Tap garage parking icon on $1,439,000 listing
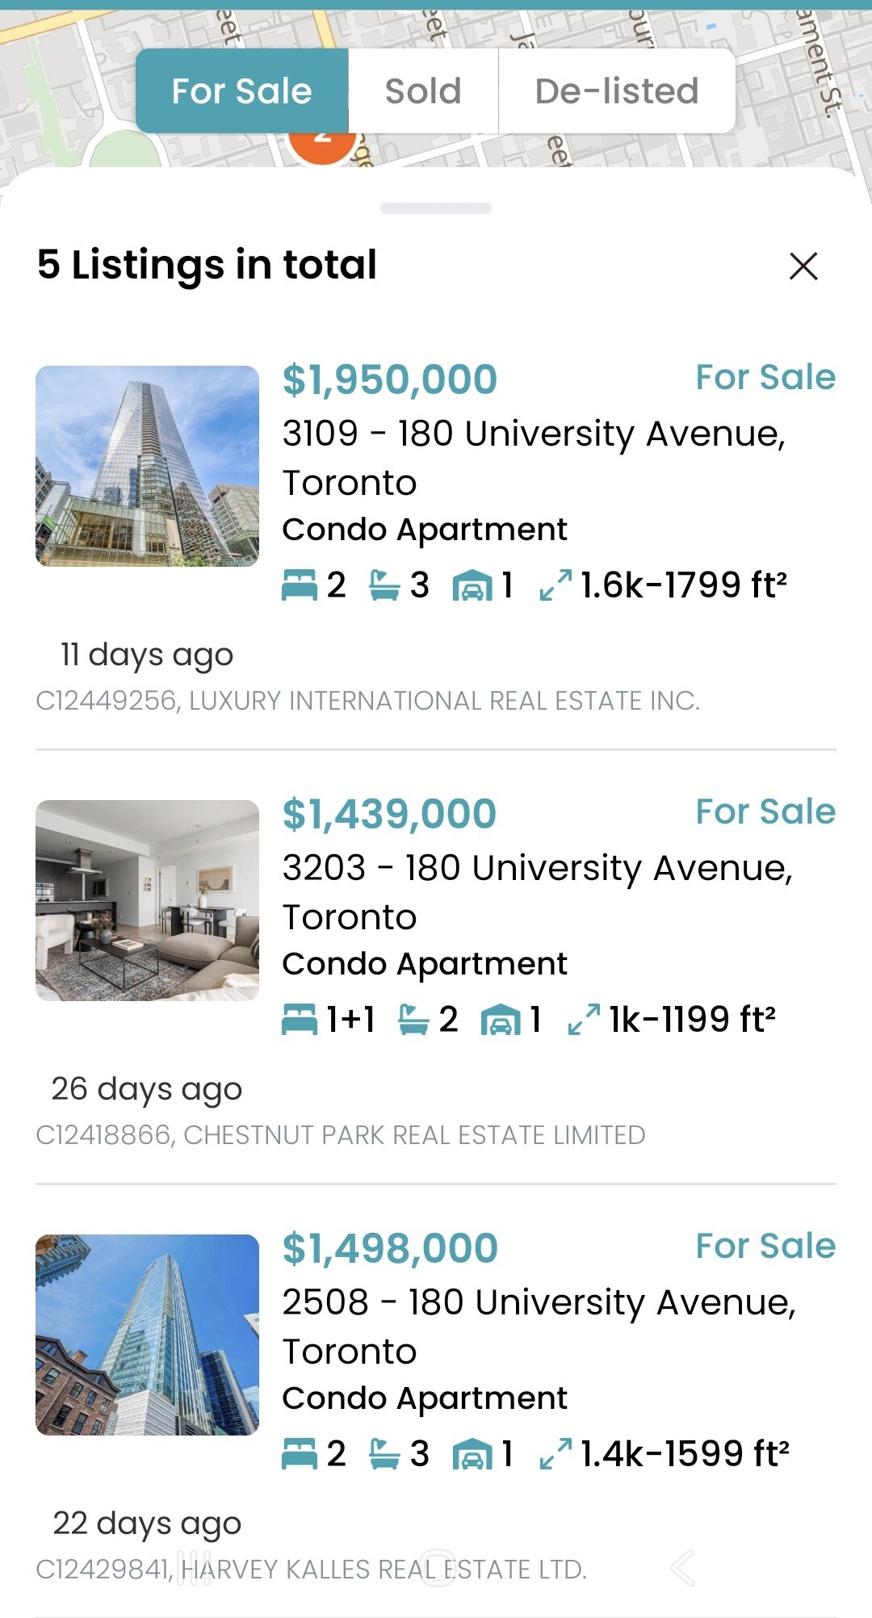872x1618 pixels. (501, 1020)
